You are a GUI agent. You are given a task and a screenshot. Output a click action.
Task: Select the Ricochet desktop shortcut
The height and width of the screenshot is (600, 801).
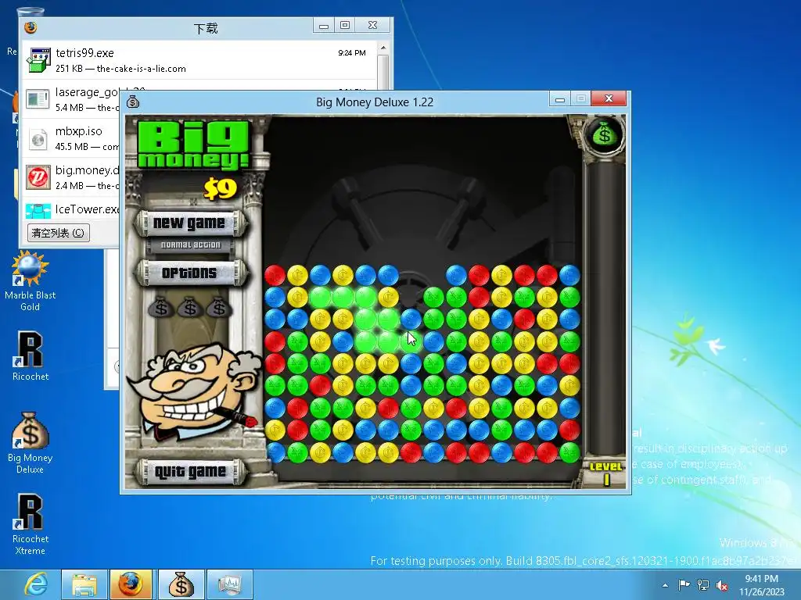click(31, 356)
